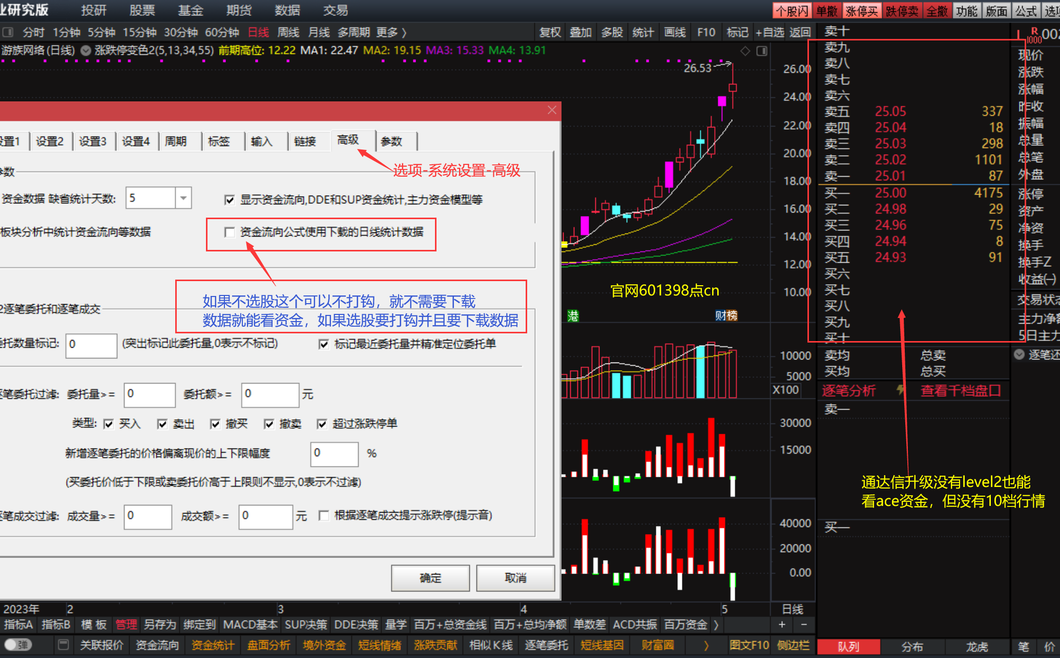Open the 逐笔委托 bottom tab
This screenshot has width=1060, height=658.
point(546,645)
